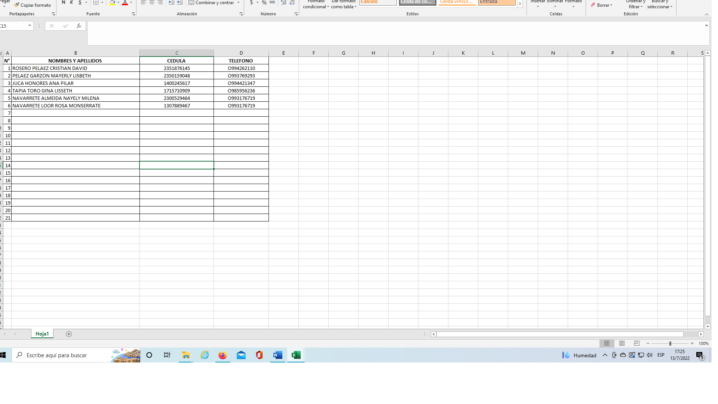The width and height of the screenshot is (718, 404).
Task: Click the zoom slider handle
Action: 670,343
